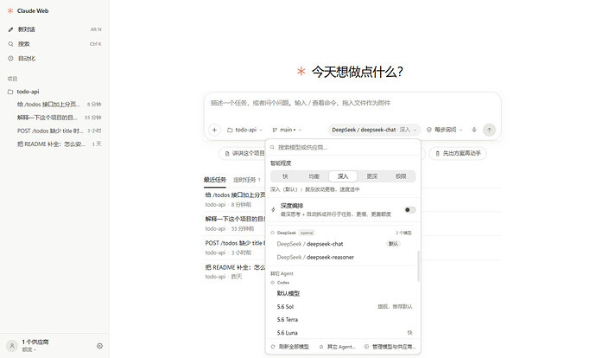Click the 先出方案再动手 suggestion chip
This screenshot has height=358, width=596.
pos(458,153)
